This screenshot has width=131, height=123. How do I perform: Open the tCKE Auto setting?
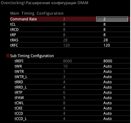[108, 108]
